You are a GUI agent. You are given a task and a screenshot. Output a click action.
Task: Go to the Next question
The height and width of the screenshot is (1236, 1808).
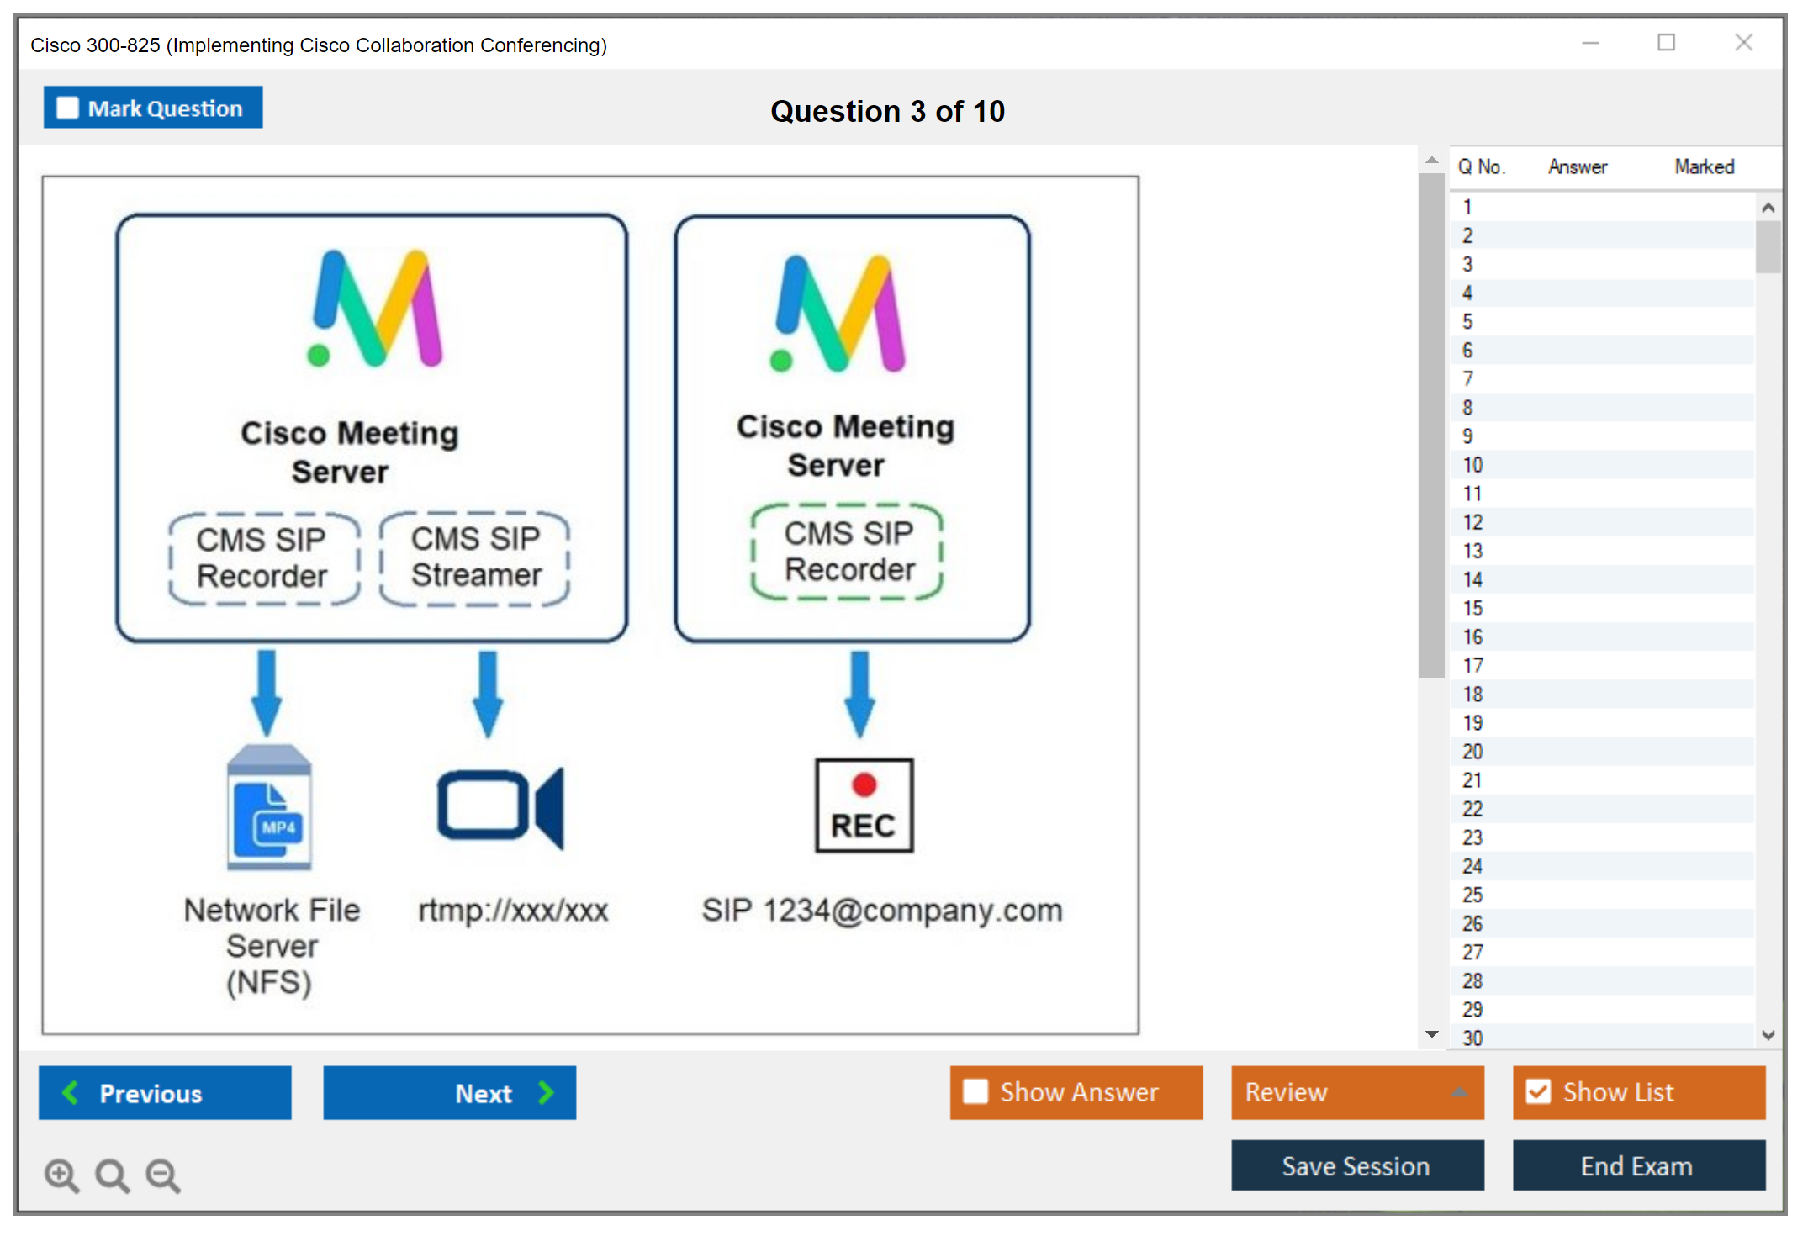coord(449,1092)
